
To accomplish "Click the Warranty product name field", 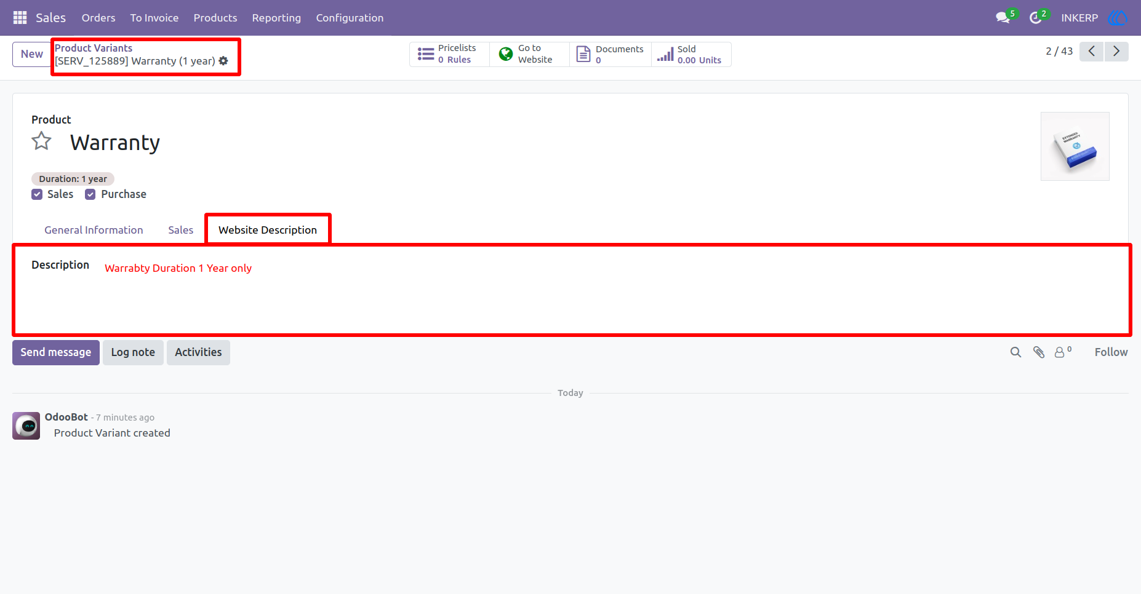I will coord(115,143).
